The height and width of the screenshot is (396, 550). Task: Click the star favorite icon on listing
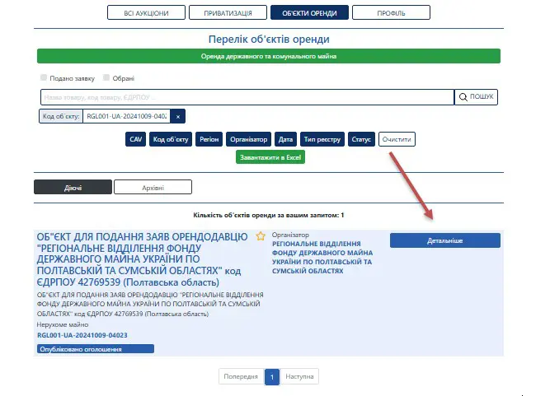pos(261,236)
